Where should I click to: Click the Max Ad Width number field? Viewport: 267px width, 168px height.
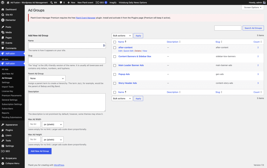coord(34,124)
